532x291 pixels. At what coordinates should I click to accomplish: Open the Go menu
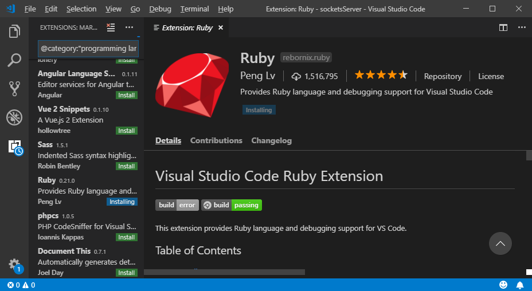[x=135, y=9]
